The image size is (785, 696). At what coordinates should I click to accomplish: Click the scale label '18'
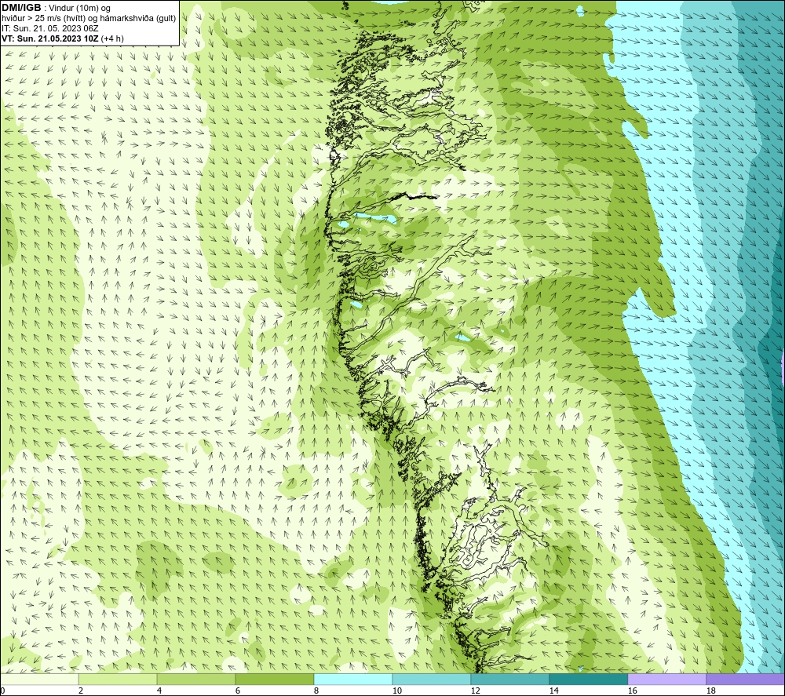pos(710,691)
